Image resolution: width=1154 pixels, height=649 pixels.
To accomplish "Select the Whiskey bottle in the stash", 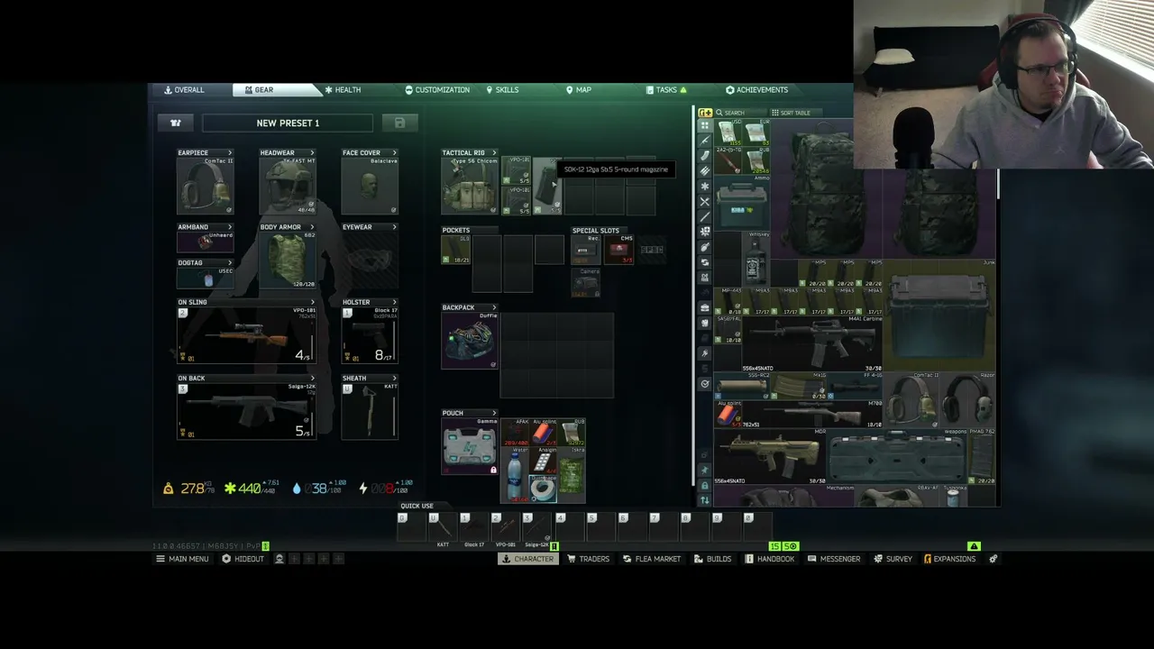I will [756, 259].
